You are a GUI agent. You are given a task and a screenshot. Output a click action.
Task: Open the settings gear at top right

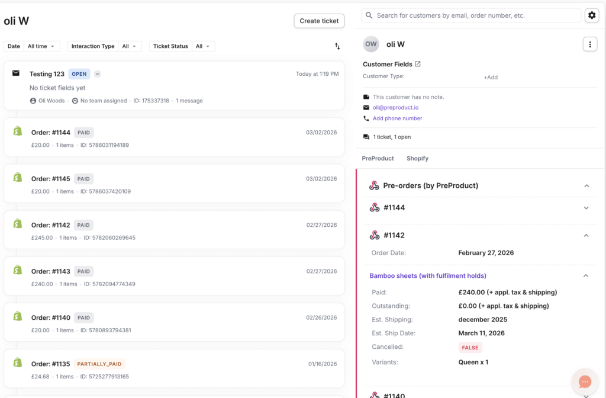coord(592,15)
